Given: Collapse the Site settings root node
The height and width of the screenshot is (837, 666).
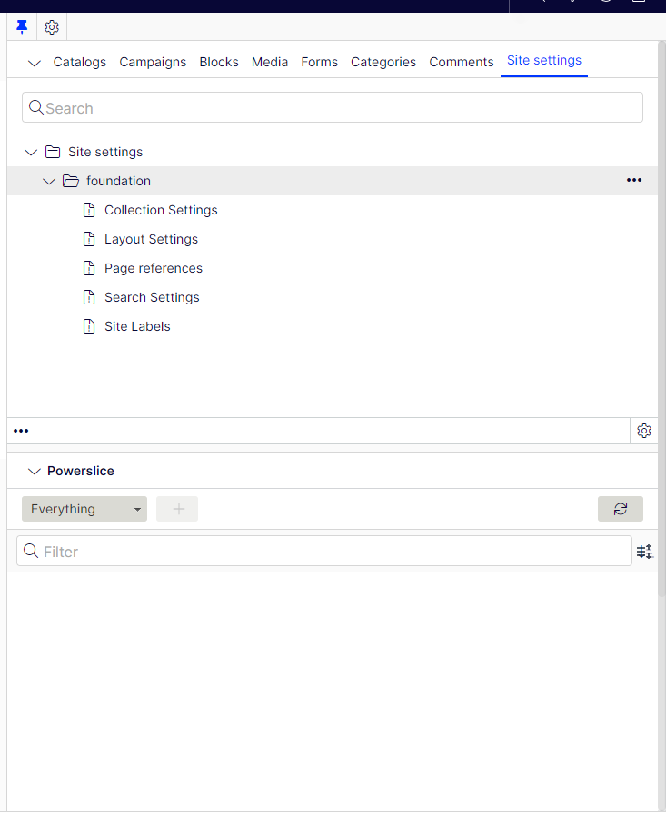Looking at the screenshot, I should pos(31,152).
